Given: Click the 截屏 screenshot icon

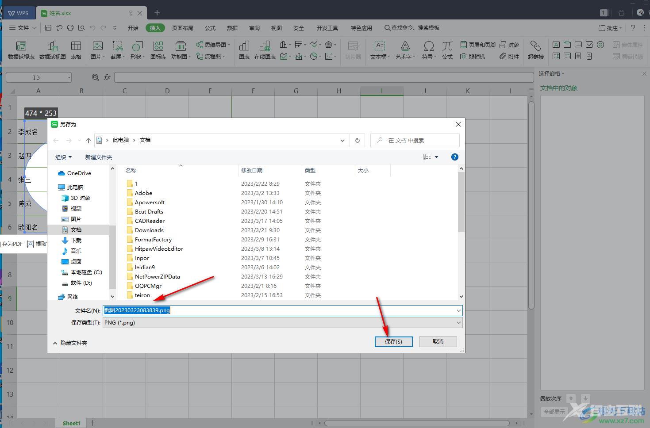Looking at the screenshot, I should (x=117, y=50).
